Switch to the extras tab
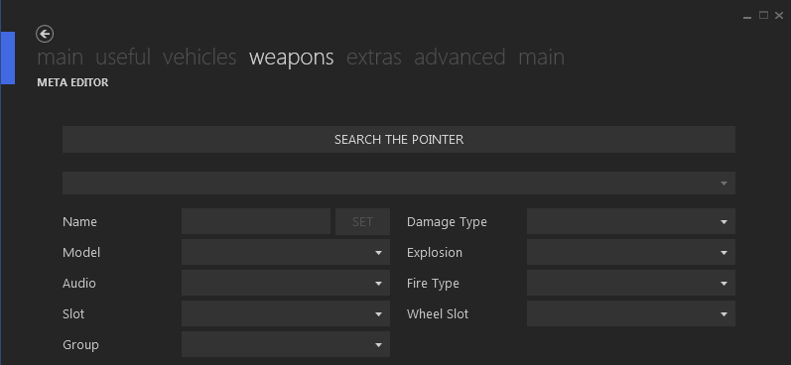 374,58
